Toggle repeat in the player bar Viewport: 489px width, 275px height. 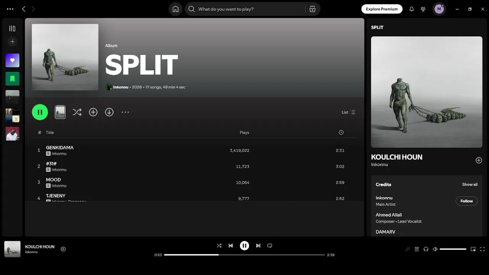pyautogui.click(x=270, y=246)
